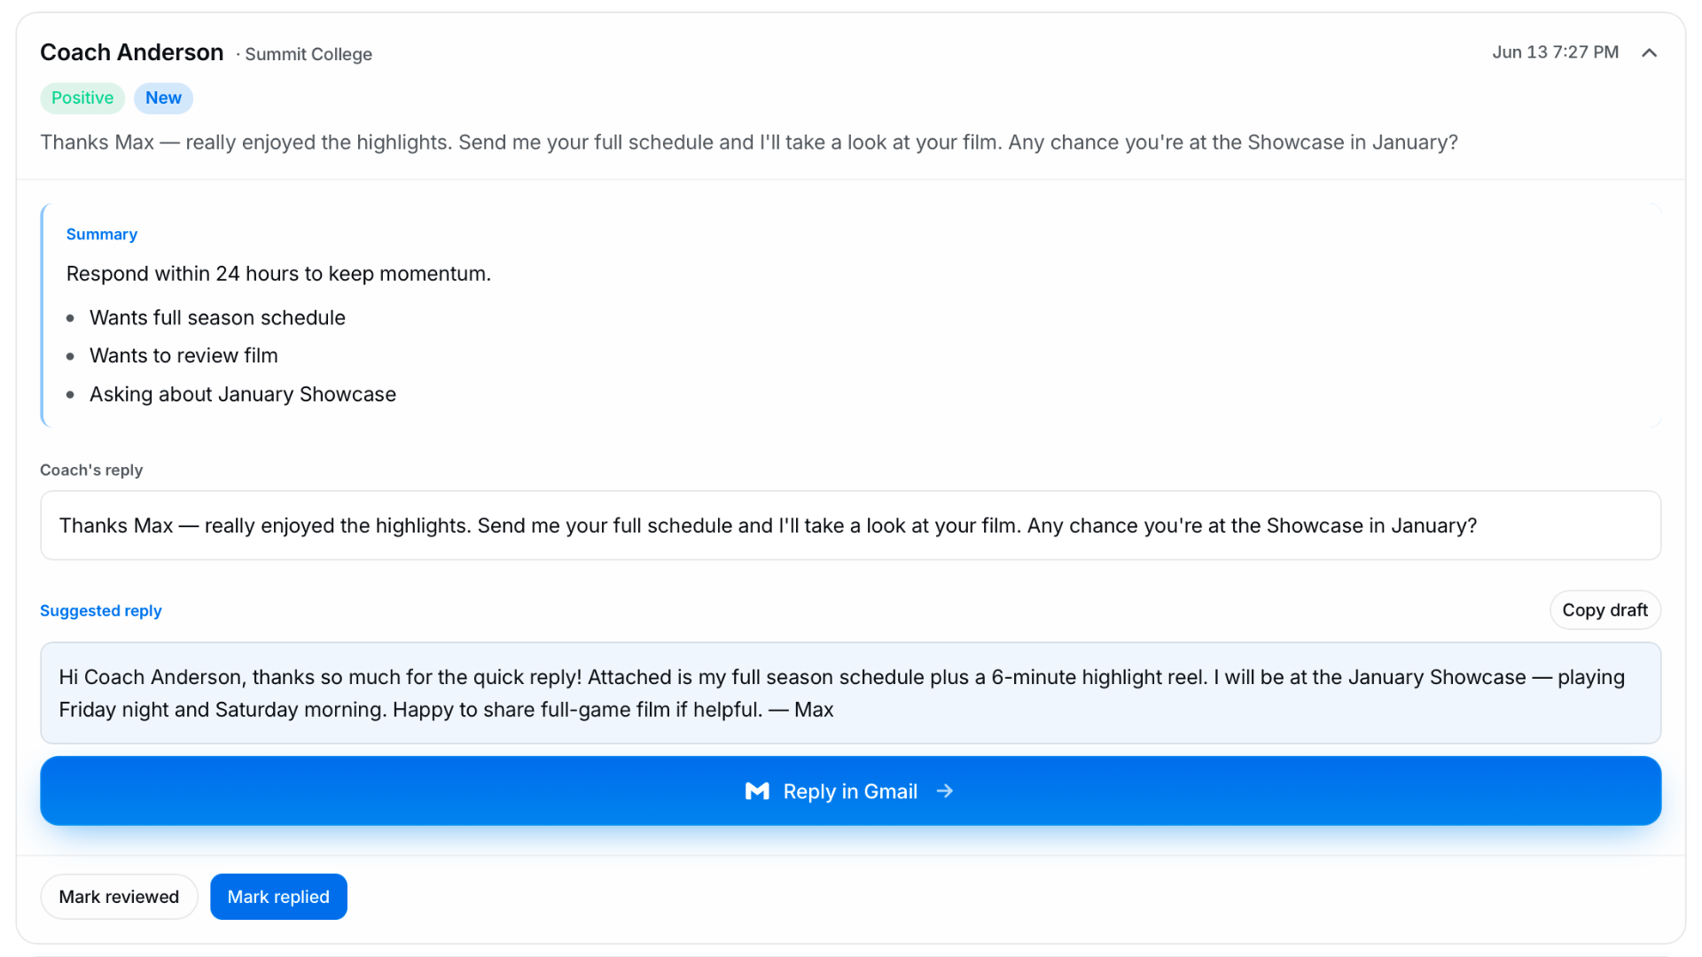Mark the message as reviewed

click(x=119, y=897)
